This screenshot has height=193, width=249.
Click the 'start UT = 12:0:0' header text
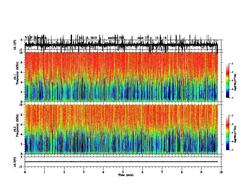[x=152, y=38]
